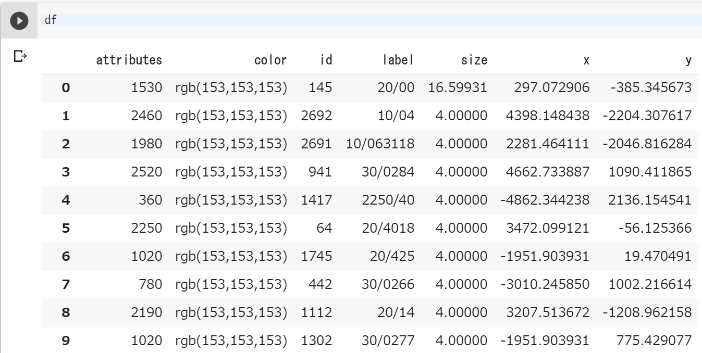Viewport: 702px width, 353px height.
Task: Select row index 4
Action: point(66,200)
